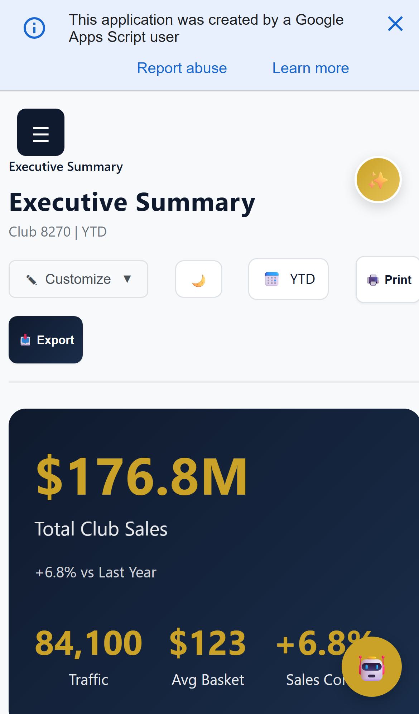Click the printer icon on Print button
The image size is (419, 714).
tap(373, 280)
